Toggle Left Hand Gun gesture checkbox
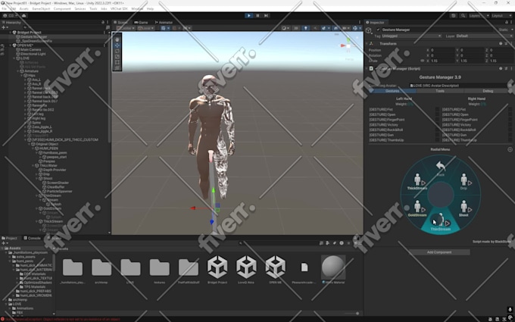 pyautogui.click(x=437, y=135)
